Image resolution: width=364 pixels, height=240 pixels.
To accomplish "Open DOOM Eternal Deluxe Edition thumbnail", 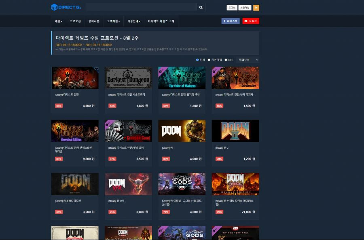I will tap(235, 184).
